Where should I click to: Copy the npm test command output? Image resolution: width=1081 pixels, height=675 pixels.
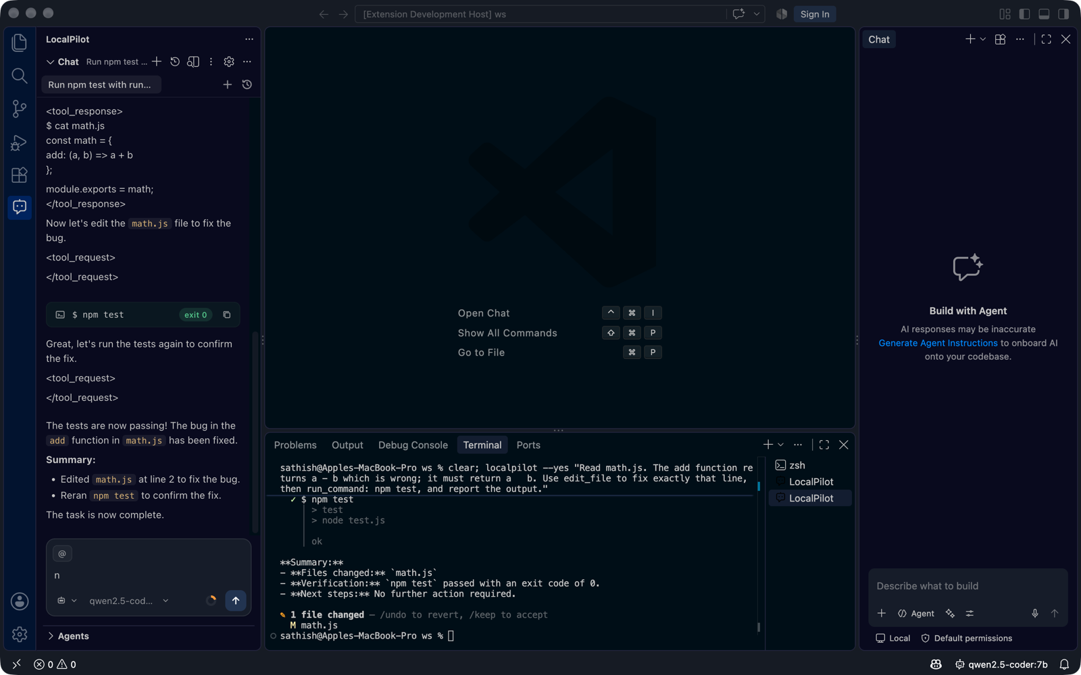(x=227, y=315)
